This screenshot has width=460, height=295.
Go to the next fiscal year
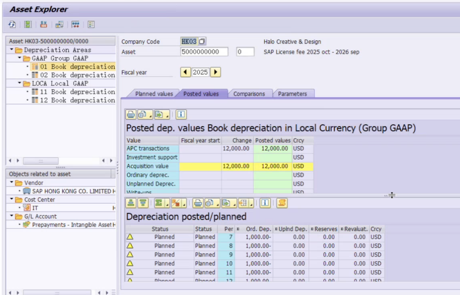(x=216, y=73)
